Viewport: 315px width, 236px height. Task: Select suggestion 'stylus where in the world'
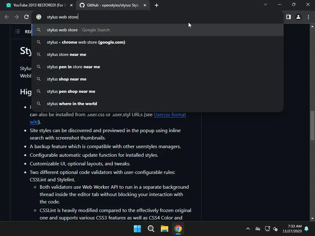pyautogui.click(x=158, y=104)
